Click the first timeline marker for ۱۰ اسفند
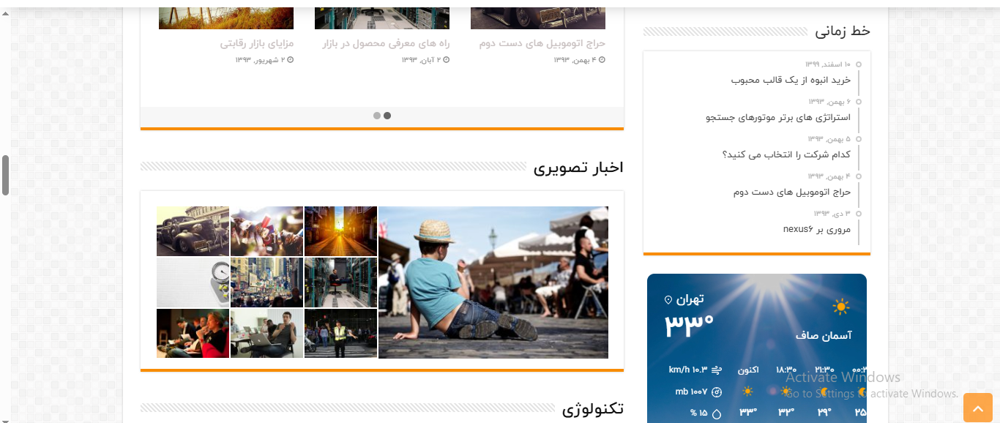Screen dimensions: 1000x423 (x=859, y=65)
